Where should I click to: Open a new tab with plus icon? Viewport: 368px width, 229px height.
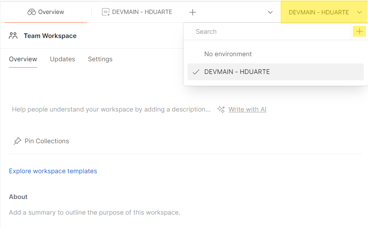tap(192, 12)
